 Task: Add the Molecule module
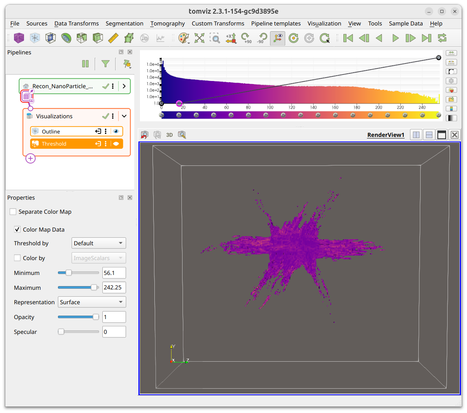coord(129,38)
